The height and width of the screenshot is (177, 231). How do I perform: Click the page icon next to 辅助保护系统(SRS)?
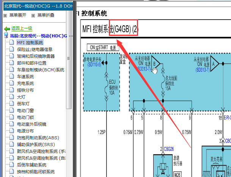coord(12,144)
